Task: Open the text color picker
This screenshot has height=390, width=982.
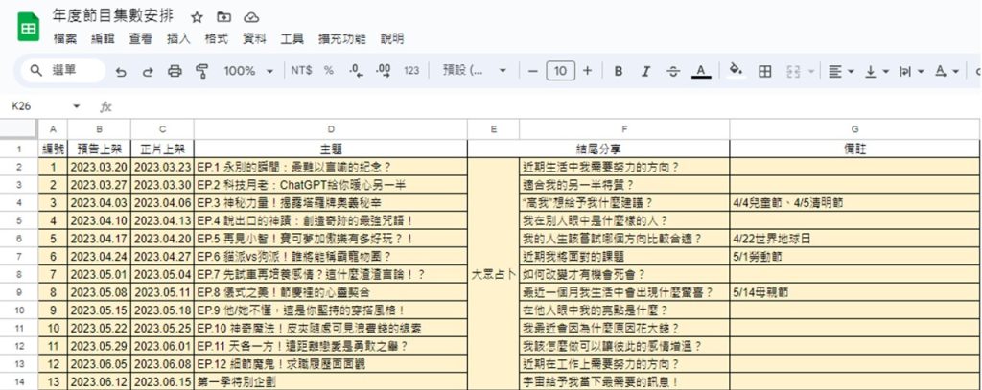Action: (701, 71)
